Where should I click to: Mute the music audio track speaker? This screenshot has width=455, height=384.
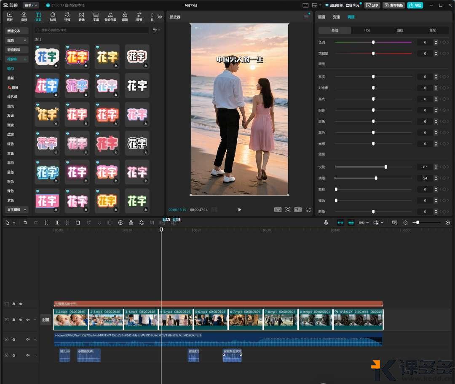tap(28, 339)
